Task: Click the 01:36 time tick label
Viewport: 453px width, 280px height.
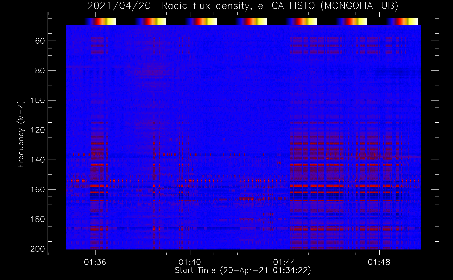Action: click(95, 262)
